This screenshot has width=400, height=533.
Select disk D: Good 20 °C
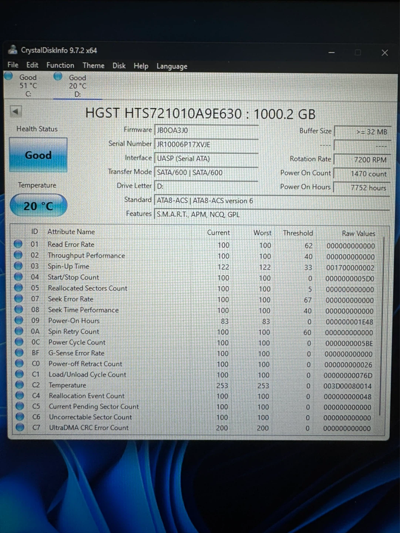coord(77,86)
